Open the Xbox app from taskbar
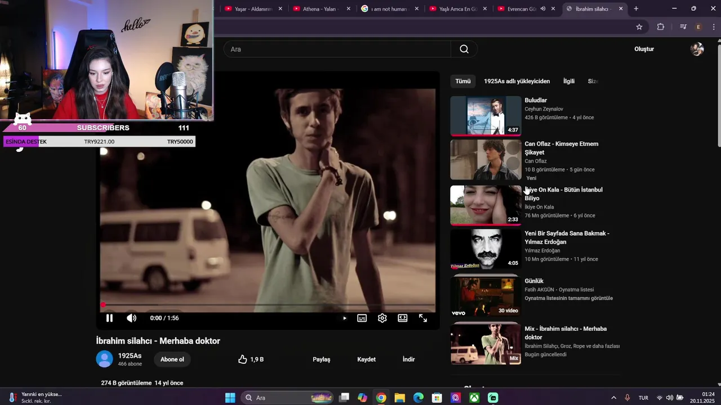The height and width of the screenshot is (405, 721). tap(474, 398)
